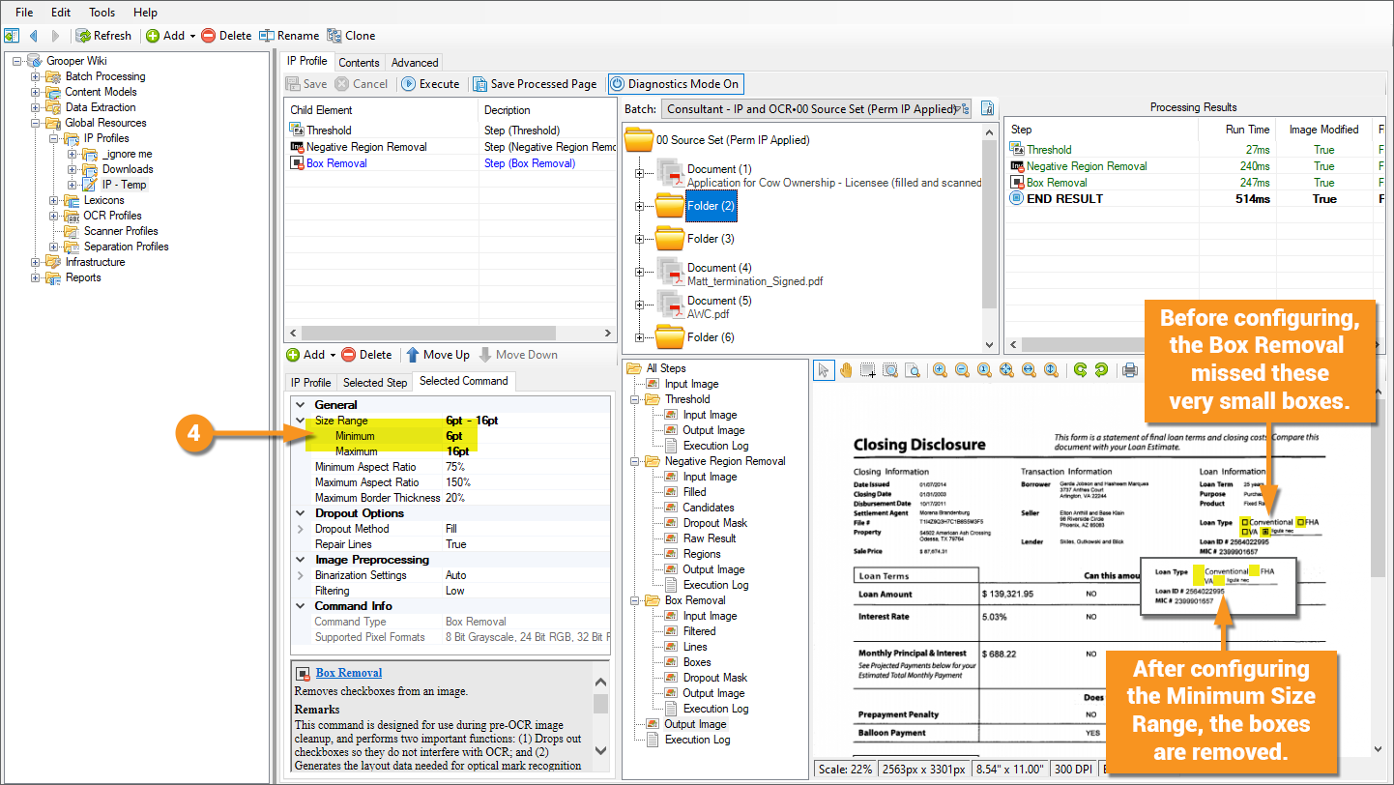Screen dimensions: 1394x785
Task: Collapse the General property section
Action: (x=300, y=405)
